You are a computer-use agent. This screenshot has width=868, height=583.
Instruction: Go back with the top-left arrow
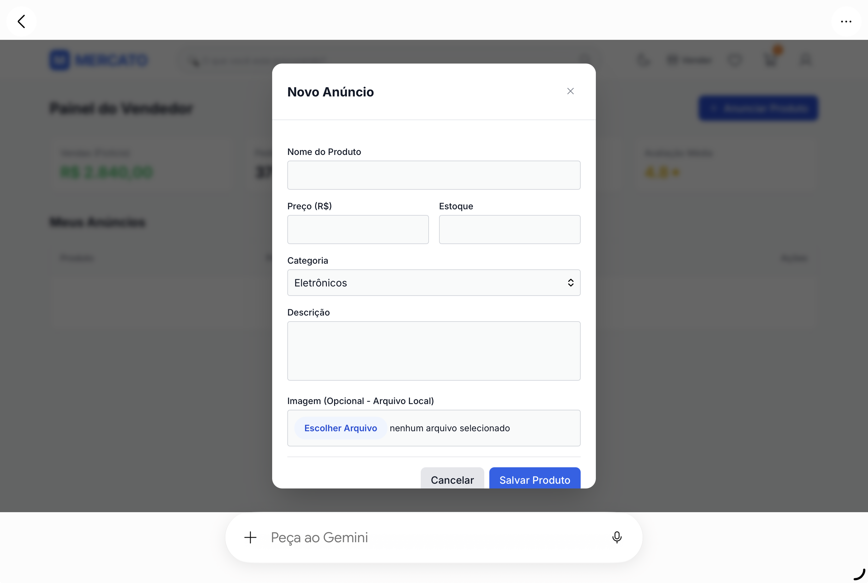click(21, 21)
